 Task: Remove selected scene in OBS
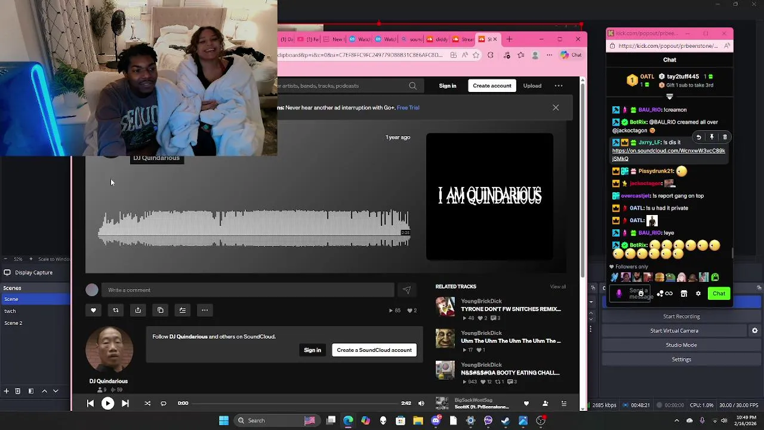pos(18,391)
